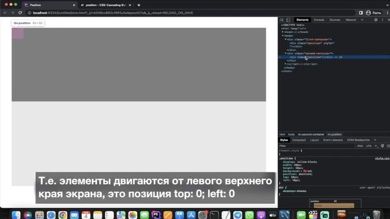Go forward in browser history
The image size is (390, 219).
coord(12,13)
